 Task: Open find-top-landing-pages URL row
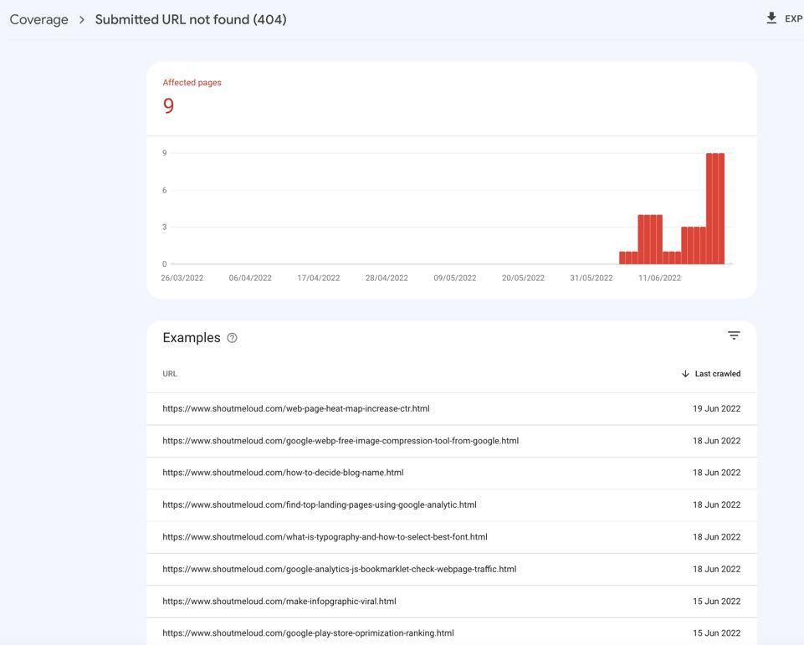point(319,505)
